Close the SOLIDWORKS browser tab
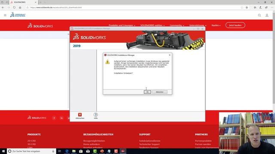 pos(35,2)
